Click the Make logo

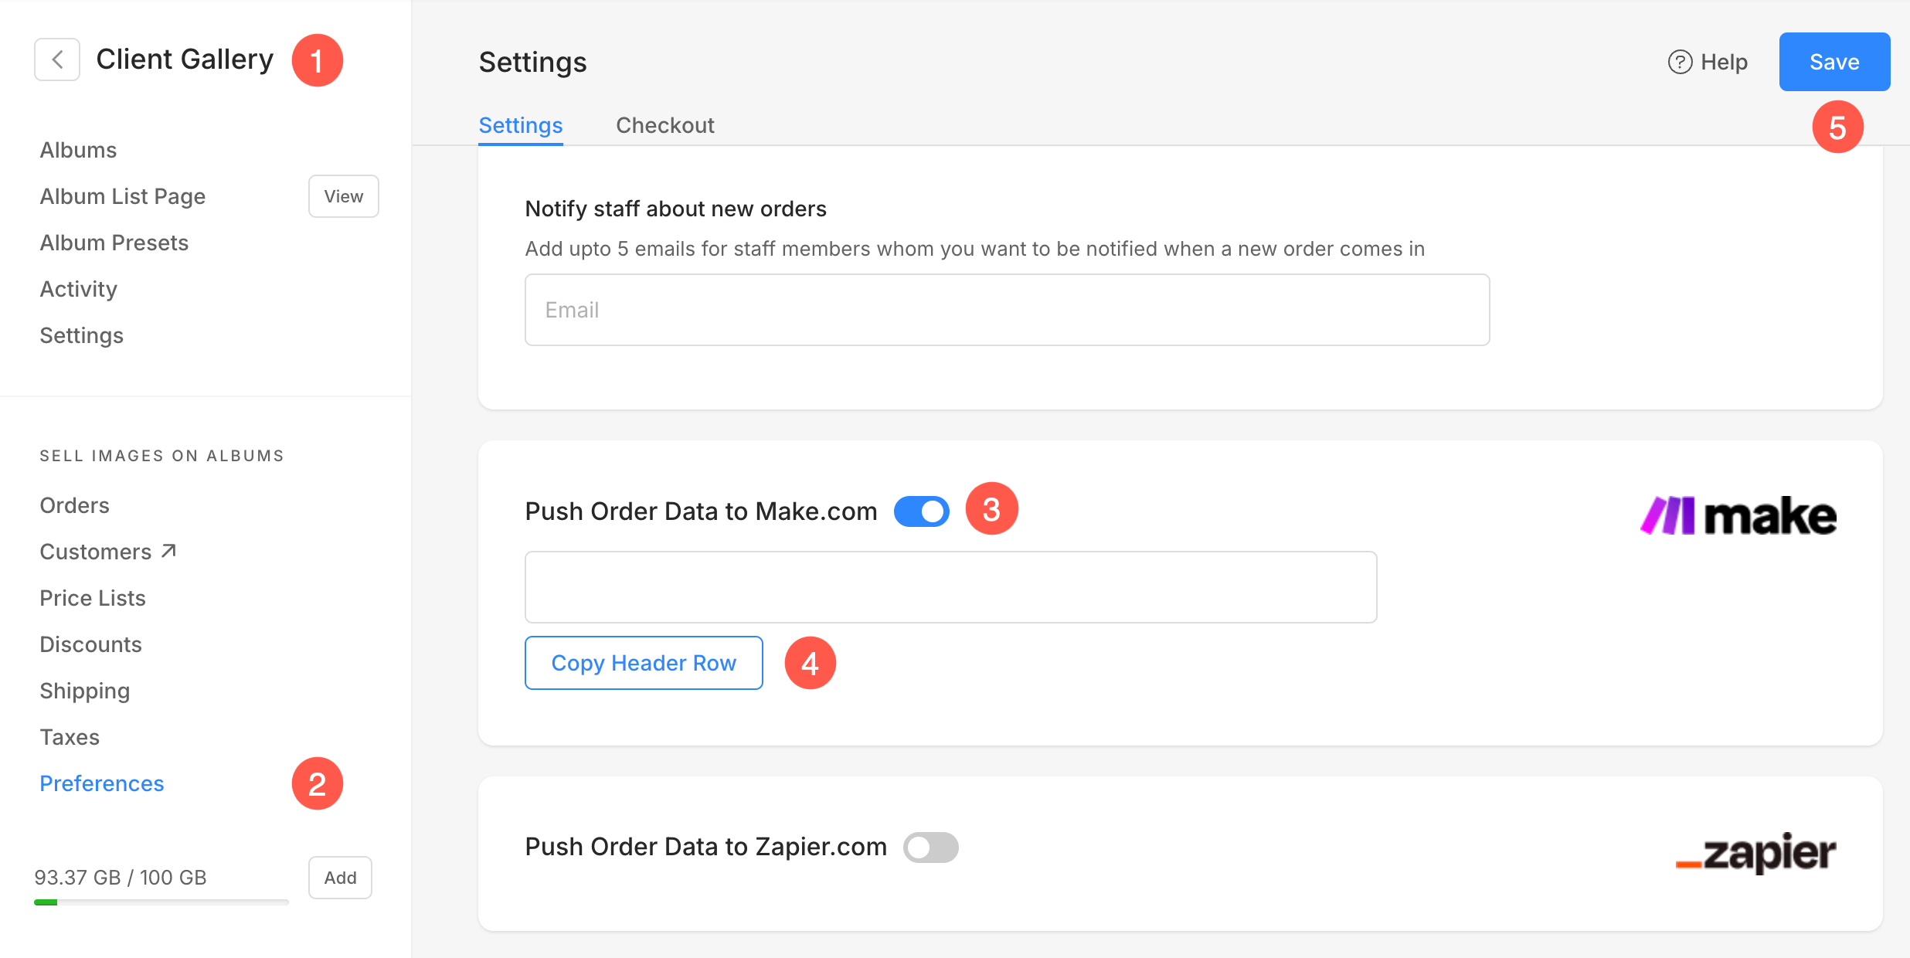pos(1738,515)
